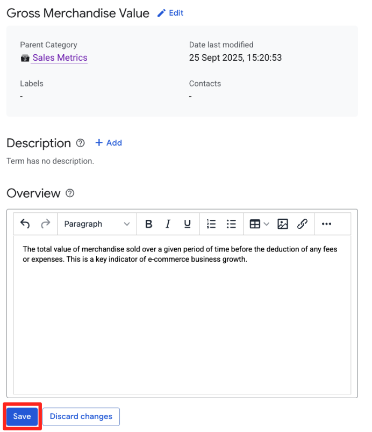Insert a hyperlink using the link icon
Screen dimensions: 372x432
tap(302, 224)
